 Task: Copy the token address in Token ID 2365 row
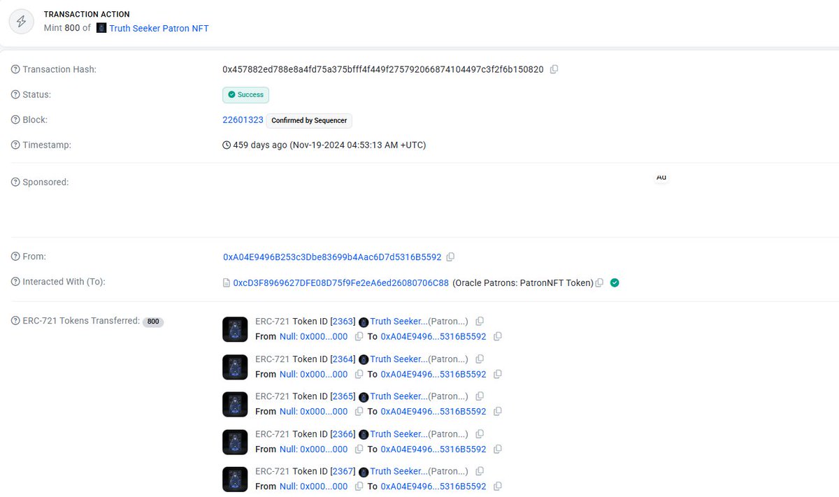point(480,396)
